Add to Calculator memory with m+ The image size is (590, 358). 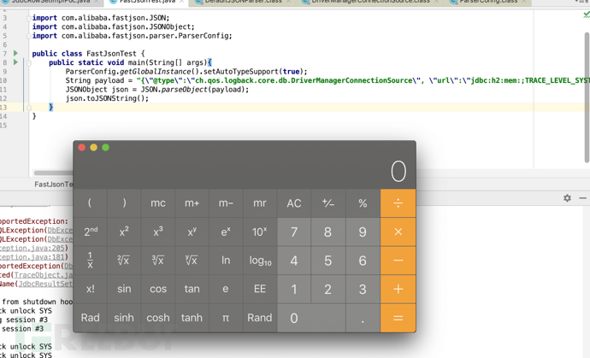click(x=192, y=203)
